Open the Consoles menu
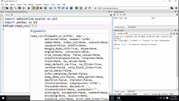 pyautogui.click(x=38, y=4)
